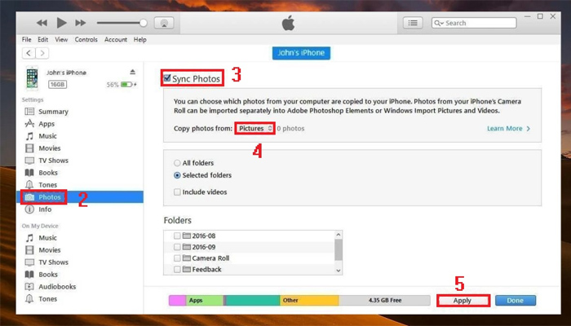Image resolution: width=571 pixels, height=326 pixels.
Task: Click the 16GB capacity label
Action: click(x=58, y=85)
